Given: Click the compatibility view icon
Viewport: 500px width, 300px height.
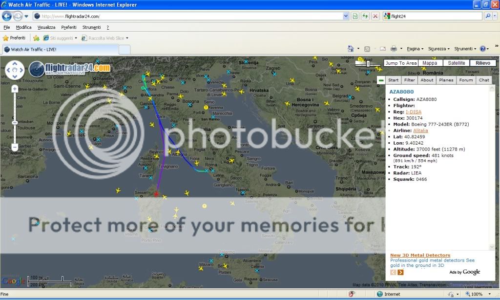Looking at the screenshot, I should [x=355, y=16].
